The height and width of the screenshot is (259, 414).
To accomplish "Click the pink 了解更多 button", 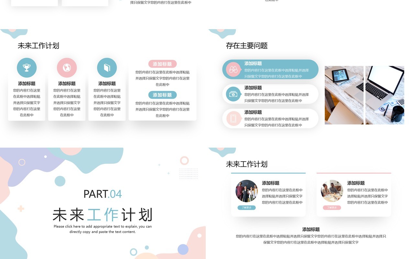I will click(x=332, y=208).
